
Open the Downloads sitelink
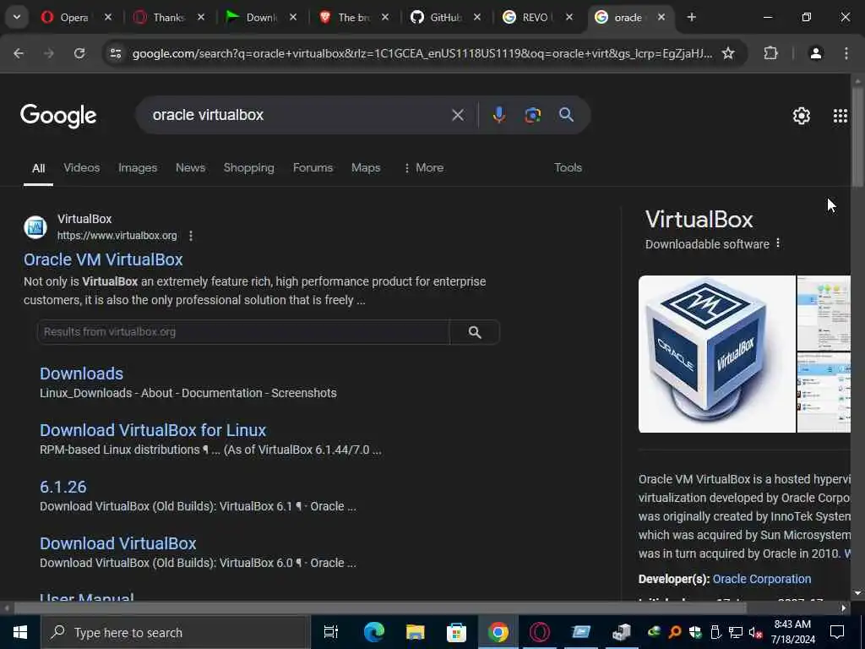82,374
